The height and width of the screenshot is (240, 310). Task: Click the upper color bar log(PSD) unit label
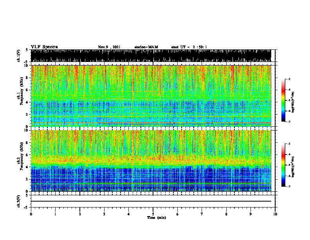[293, 102]
